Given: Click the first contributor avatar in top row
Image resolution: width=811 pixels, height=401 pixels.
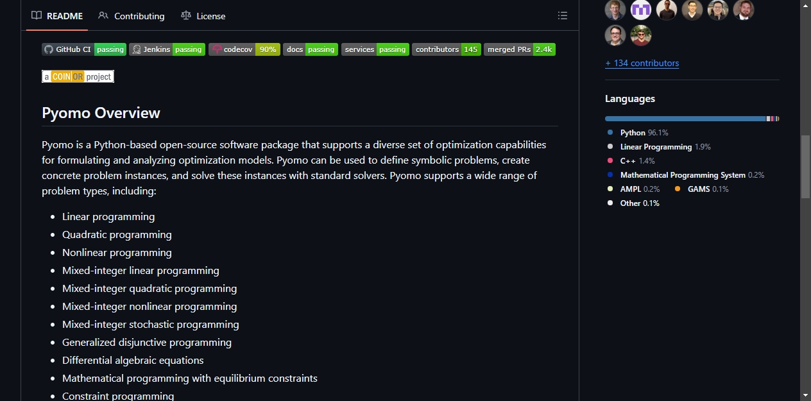Looking at the screenshot, I should (x=615, y=10).
